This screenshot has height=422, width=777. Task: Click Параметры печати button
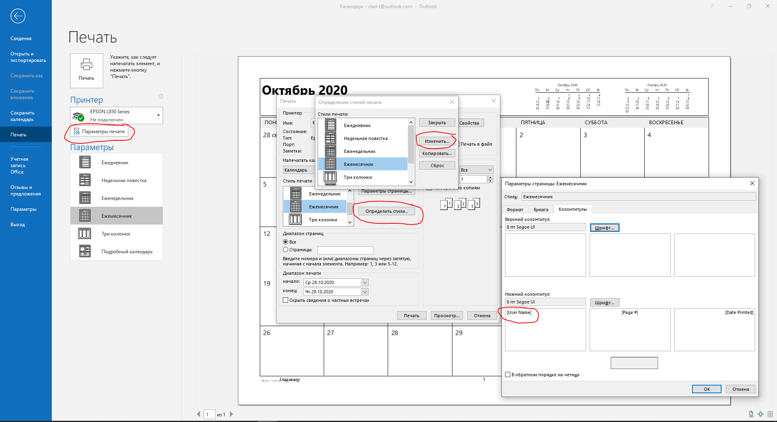(99, 131)
